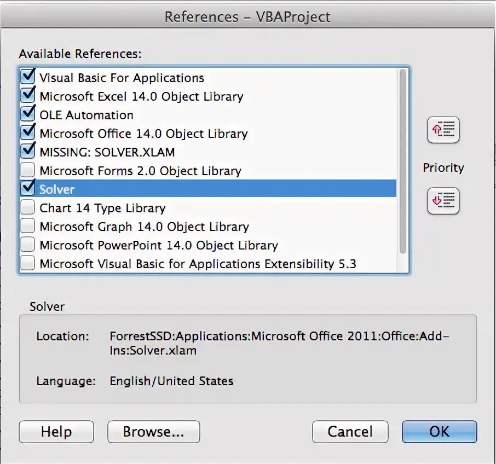The image size is (496, 464).
Task: Open Help for the References dialog
Action: (56, 432)
